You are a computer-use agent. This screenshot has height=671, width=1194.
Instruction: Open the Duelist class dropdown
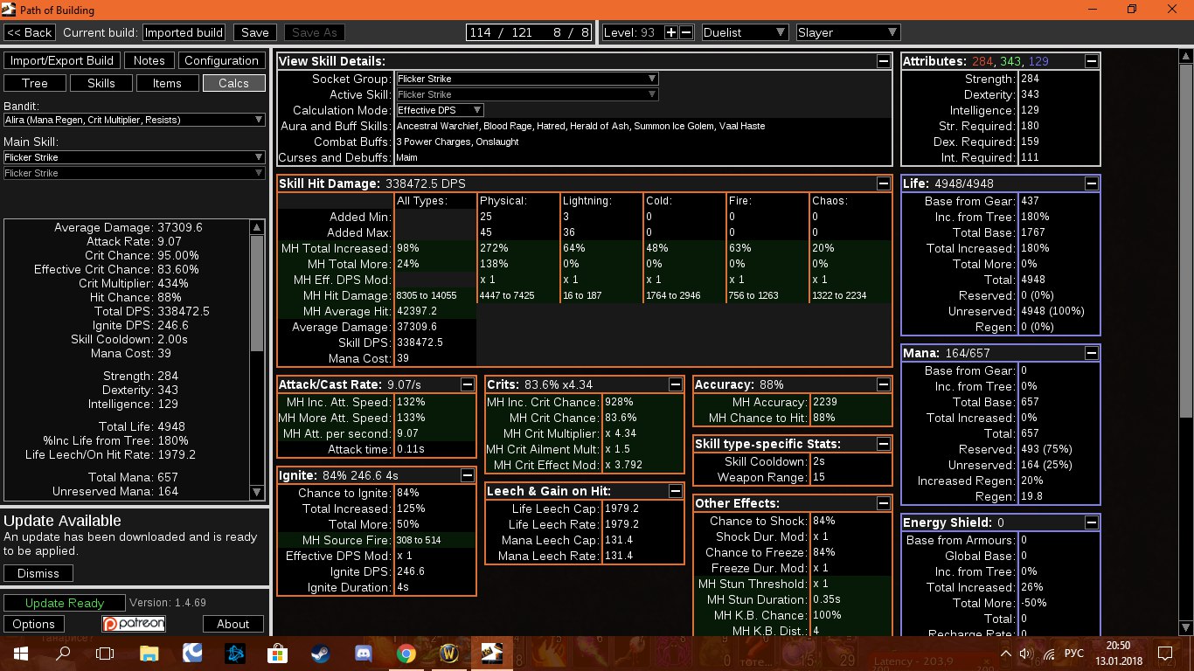[745, 32]
